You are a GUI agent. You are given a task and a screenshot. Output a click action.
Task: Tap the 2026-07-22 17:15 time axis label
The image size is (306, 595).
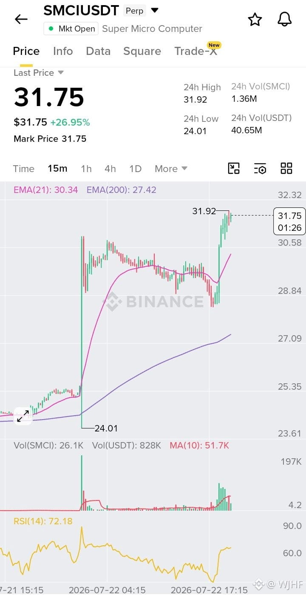click(x=209, y=590)
